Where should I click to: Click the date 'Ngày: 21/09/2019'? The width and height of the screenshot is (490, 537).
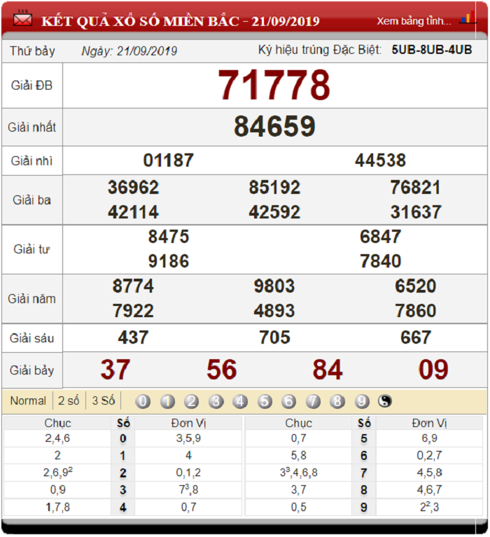129,51
